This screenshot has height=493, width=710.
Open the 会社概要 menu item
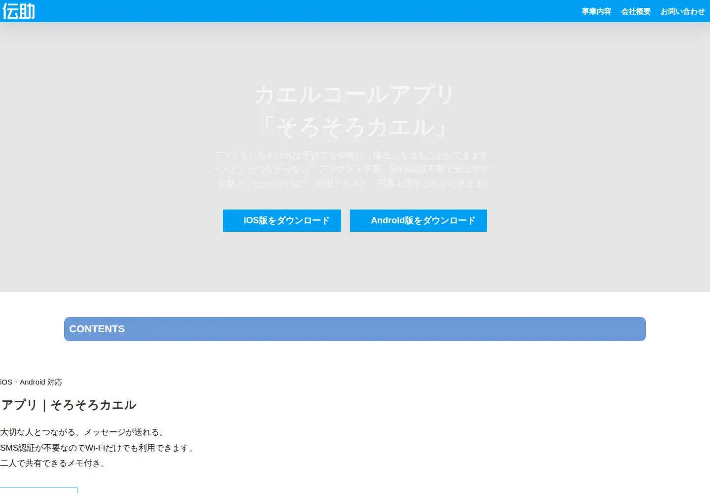point(636,11)
